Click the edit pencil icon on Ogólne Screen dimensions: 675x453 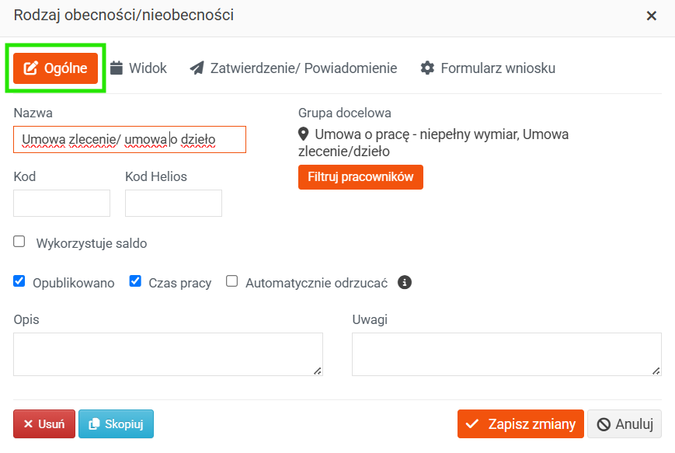coord(30,68)
